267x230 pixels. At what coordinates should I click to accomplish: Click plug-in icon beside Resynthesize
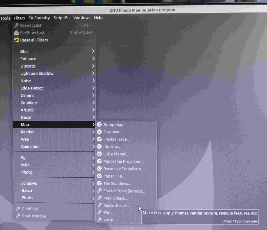(100, 205)
